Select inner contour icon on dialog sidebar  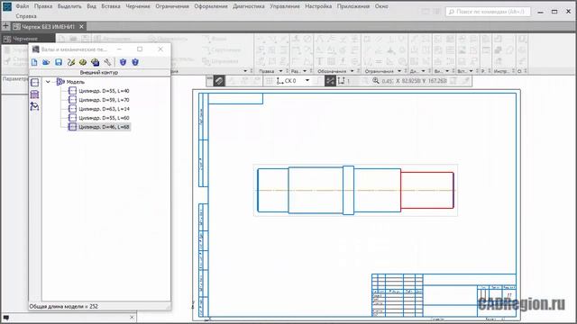tap(34, 94)
